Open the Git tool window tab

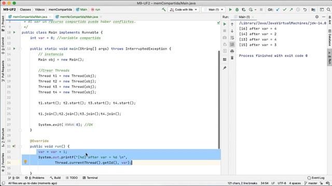[14, 178]
